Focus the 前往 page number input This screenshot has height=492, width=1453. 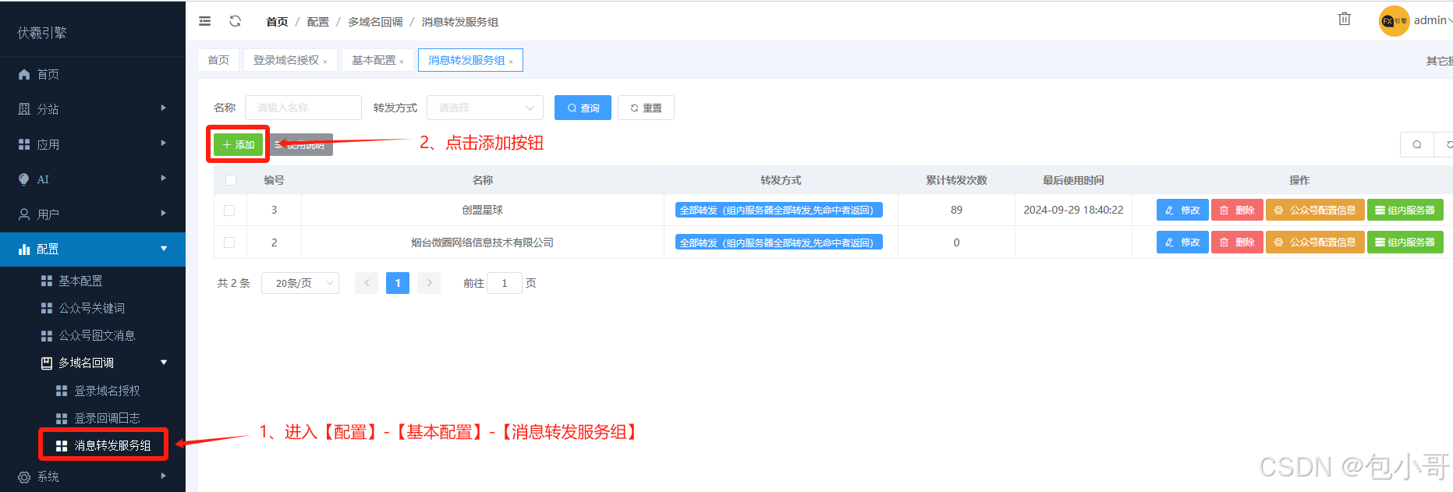[505, 283]
